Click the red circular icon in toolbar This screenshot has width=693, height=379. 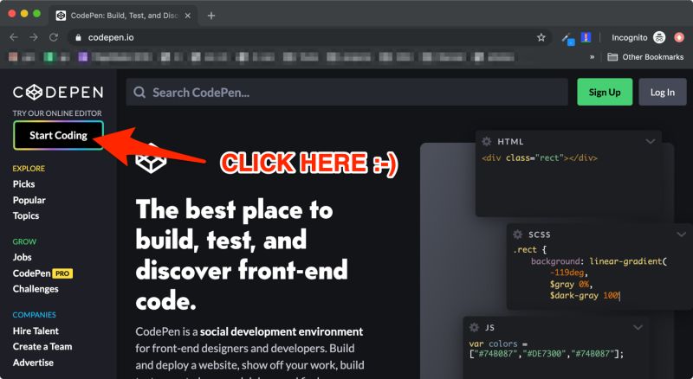point(679,37)
